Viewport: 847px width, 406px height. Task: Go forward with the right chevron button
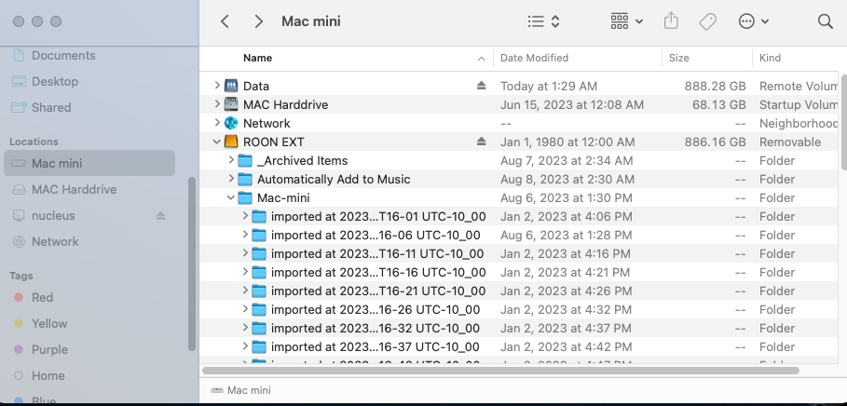pos(259,21)
